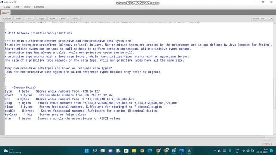The width and height of the screenshot is (276, 155).
Task: Click the 'char 2 bytes' row
Action: click(63, 118)
